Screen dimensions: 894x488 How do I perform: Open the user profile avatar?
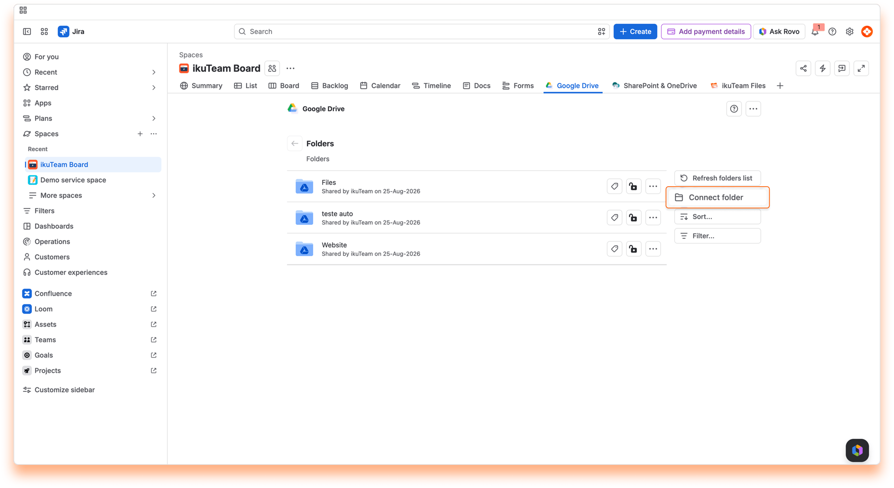coord(867,31)
